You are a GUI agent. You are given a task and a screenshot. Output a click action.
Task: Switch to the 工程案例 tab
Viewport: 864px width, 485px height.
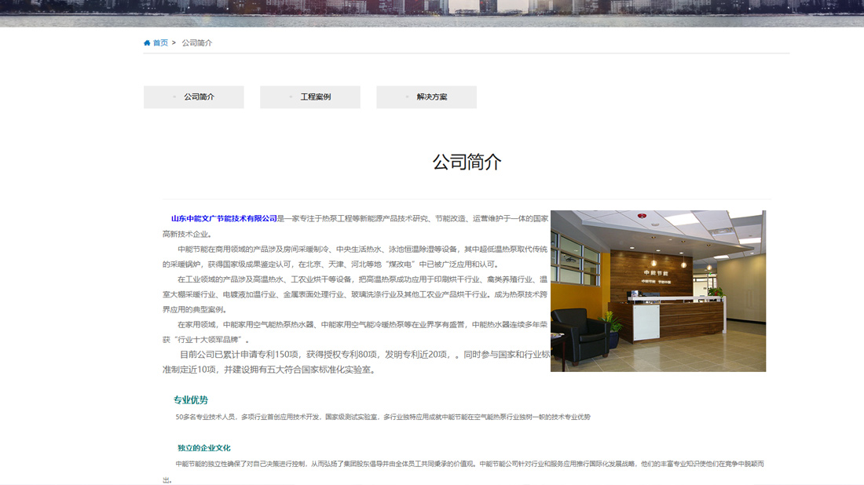click(x=310, y=97)
